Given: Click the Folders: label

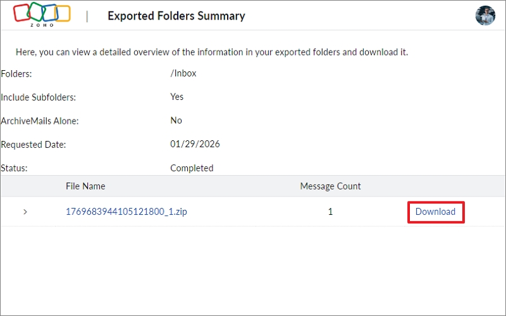Looking at the screenshot, I should tap(16, 74).
